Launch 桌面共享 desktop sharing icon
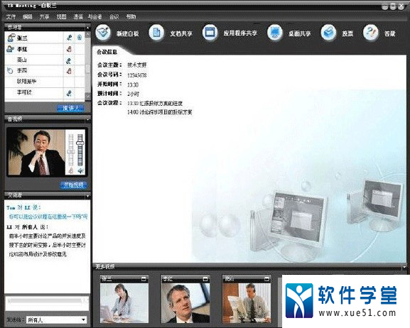This screenshot has height=328, width=410. pos(274,33)
